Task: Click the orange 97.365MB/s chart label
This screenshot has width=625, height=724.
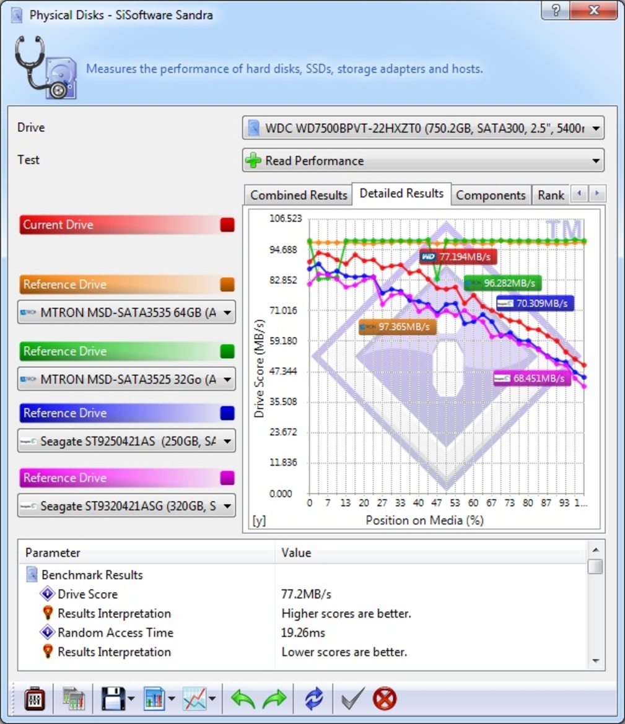Action: [x=397, y=327]
